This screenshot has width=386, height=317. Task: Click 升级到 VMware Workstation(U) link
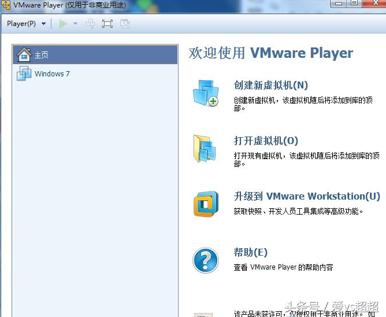click(x=307, y=196)
